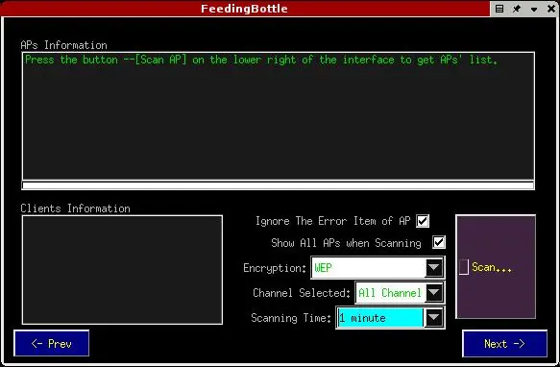This screenshot has width=560, height=367.
Task: Click the 'Scanning Time:' label
Action: pyautogui.click(x=291, y=318)
